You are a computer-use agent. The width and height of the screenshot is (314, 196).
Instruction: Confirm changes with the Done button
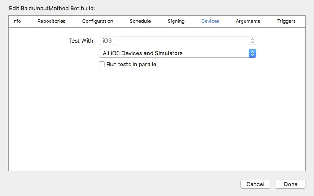(291, 184)
